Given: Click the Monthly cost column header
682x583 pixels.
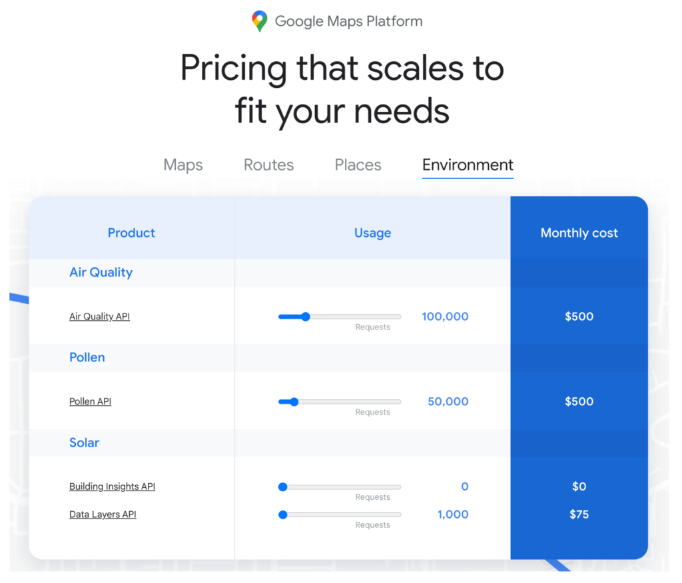Looking at the screenshot, I should click(579, 233).
